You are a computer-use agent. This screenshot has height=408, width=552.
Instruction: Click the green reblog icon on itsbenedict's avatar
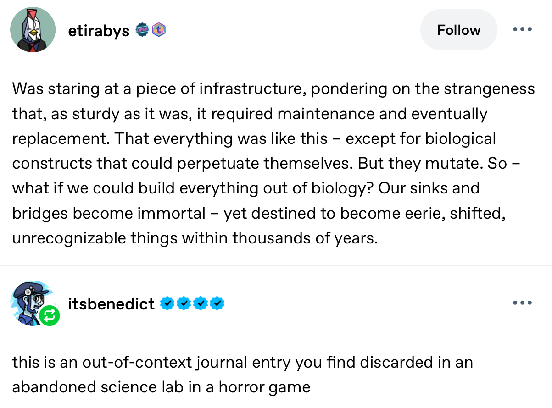point(49,315)
